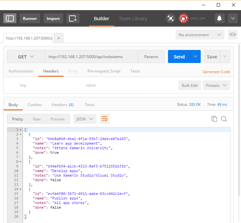
Task: Maximize the Postman window
Action: click(218, 5)
